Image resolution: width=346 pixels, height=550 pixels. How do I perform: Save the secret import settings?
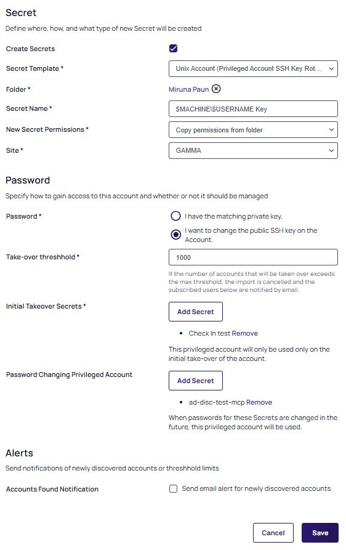[320, 533]
